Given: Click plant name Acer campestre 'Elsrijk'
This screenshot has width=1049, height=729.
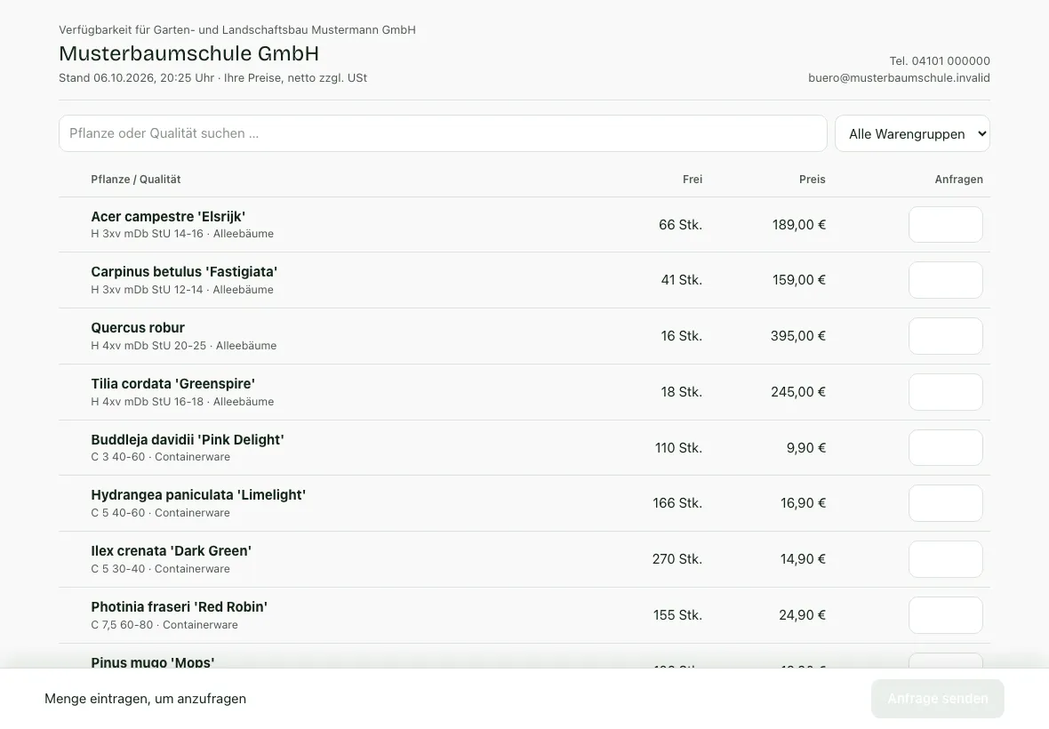Looking at the screenshot, I should [x=168, y=217].
